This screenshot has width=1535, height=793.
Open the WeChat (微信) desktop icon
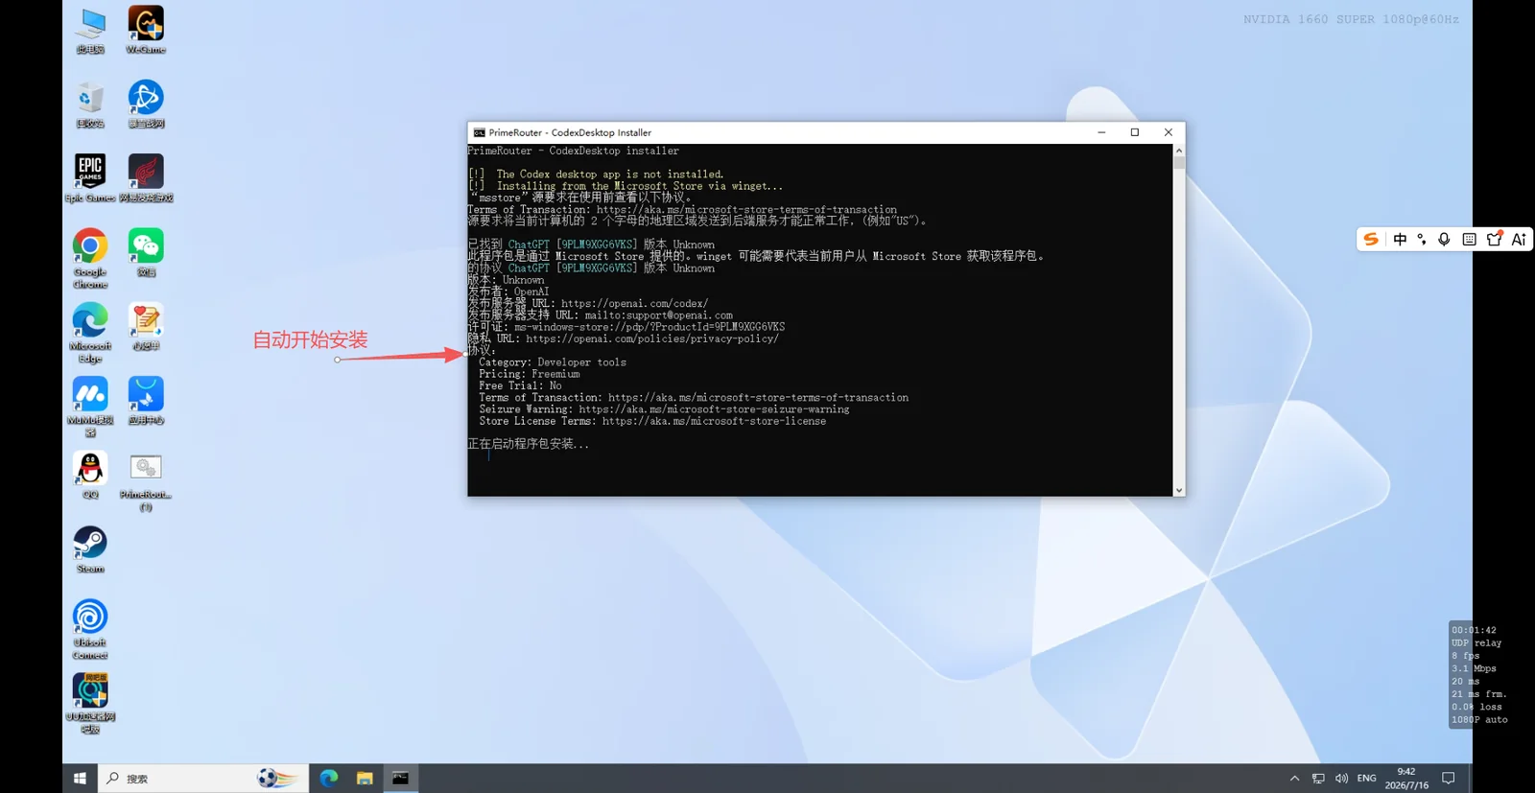[146, 253]
